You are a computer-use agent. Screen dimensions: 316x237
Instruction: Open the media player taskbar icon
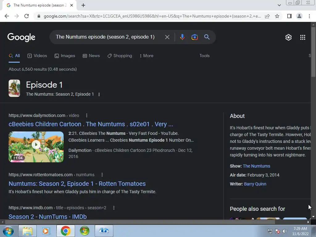[x=46, y=231]
